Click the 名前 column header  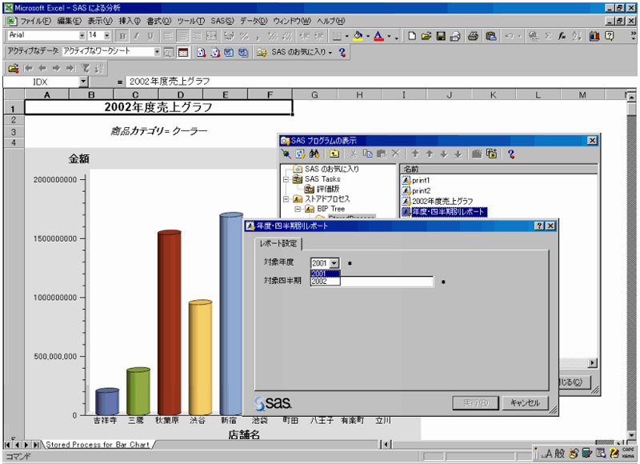point(498,169)
